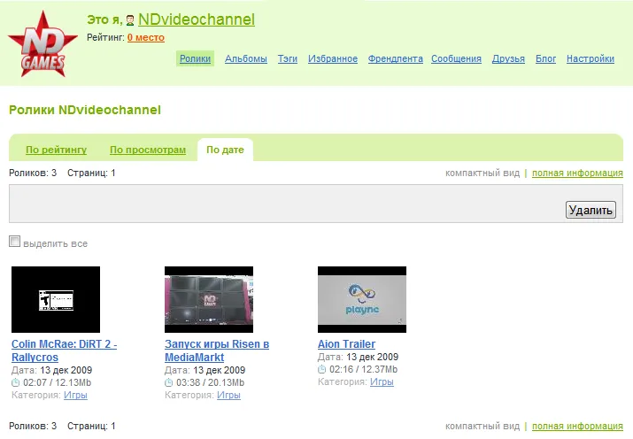Screen dimensions: 633x439
Task: Click '02:07 / 12.13Mb' duration text
Action: point(57,382)
